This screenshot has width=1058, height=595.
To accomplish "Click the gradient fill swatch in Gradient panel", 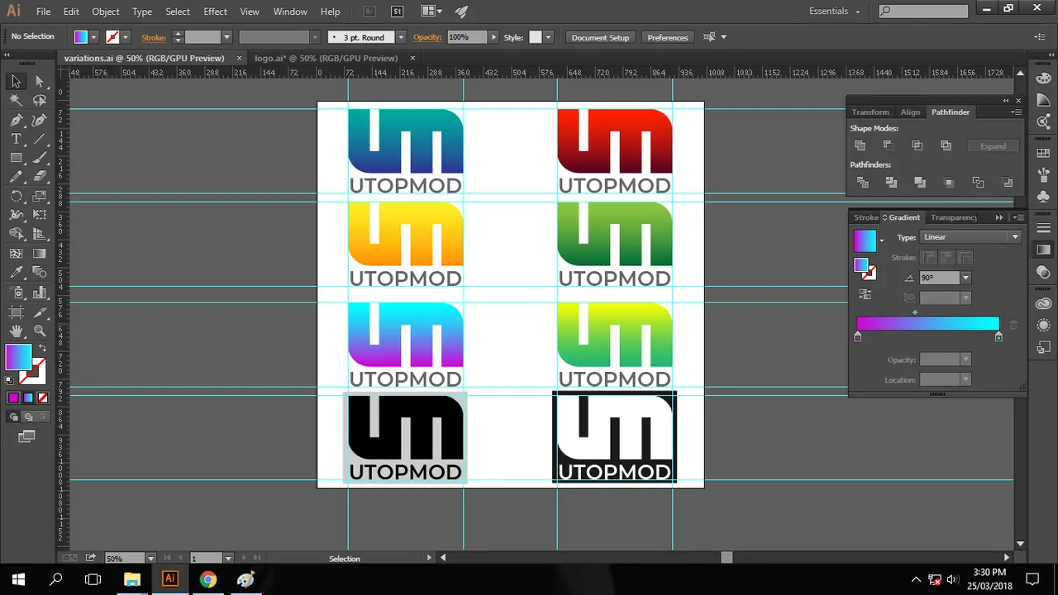I will click(x=865, y=240).
